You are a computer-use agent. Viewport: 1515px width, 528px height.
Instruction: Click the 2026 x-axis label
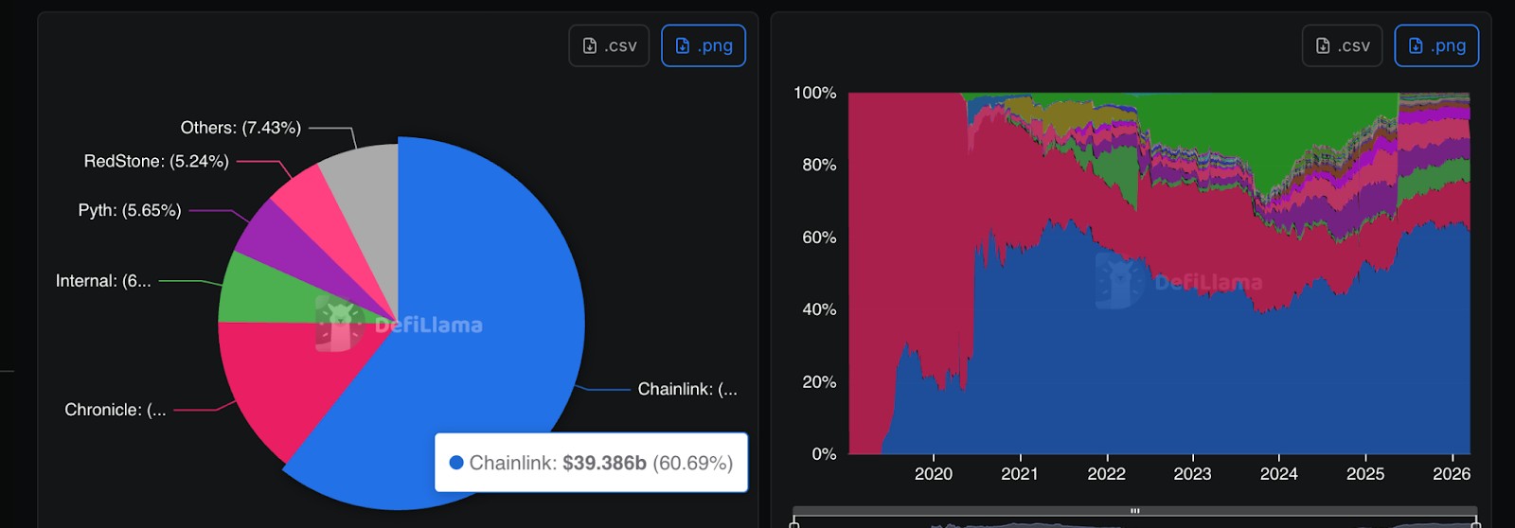[x=1452, y=474]
